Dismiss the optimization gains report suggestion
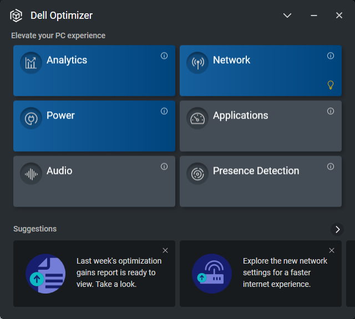Viewport: 355px width, 319px height. 165,250
